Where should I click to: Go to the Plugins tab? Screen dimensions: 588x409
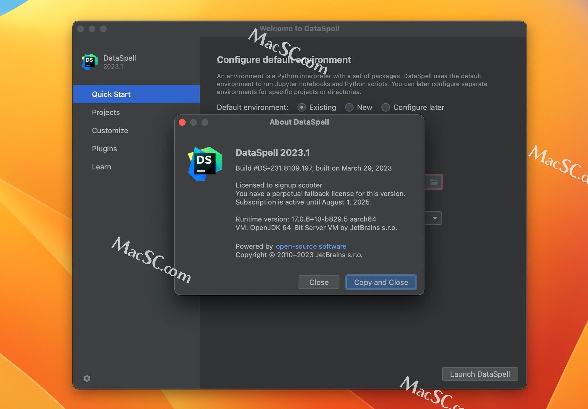tap(136, 149)
